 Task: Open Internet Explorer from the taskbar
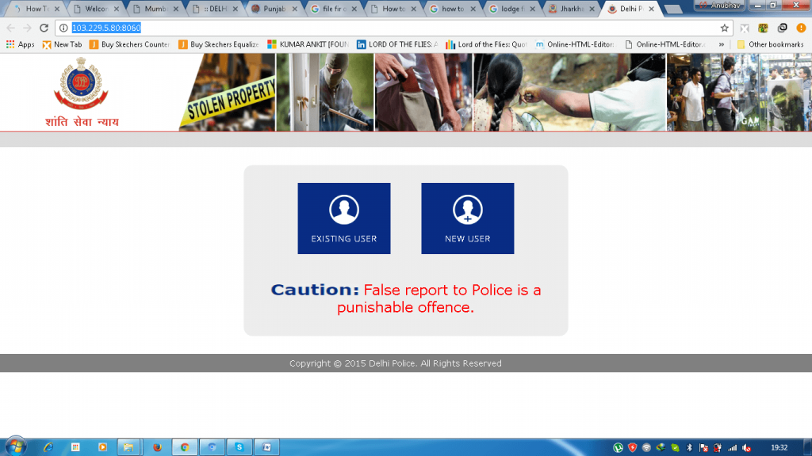click(48, 447)
